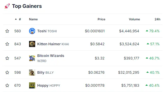166x92 pixels.
Task: Click the Kitten Haimer coin logo
Action: click(x=32, y=44)
